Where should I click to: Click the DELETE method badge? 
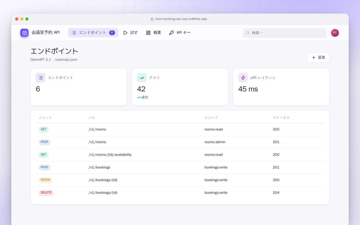tap(46, 193)
